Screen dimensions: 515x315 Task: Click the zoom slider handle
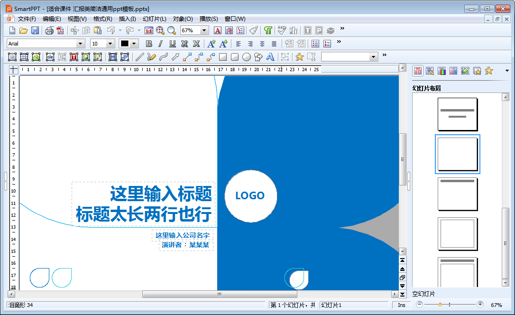point(440,305)
